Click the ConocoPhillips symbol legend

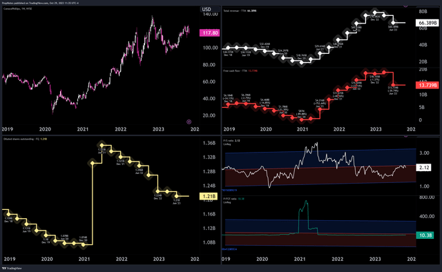(17, 9)
